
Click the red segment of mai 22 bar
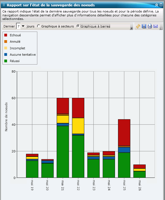coord(78,108)
